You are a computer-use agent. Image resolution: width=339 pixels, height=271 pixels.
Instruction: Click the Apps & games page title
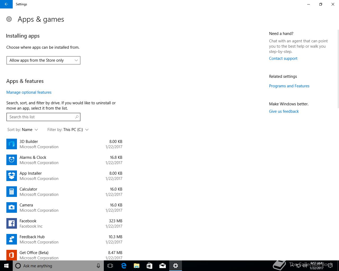pos(41,19)
